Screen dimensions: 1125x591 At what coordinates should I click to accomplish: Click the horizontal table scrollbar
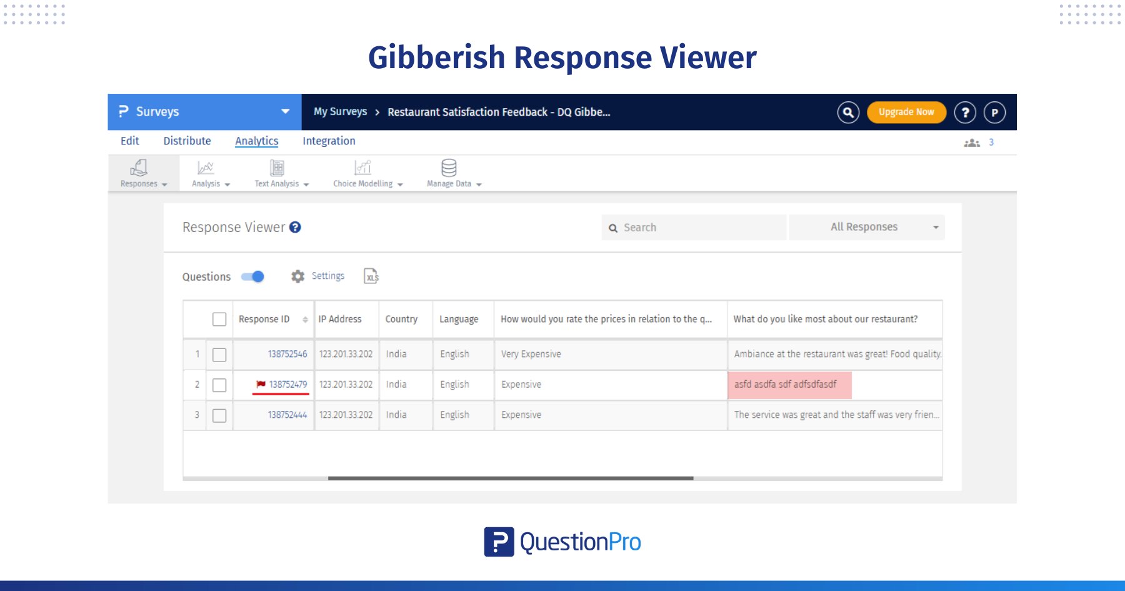coord(511,478)
